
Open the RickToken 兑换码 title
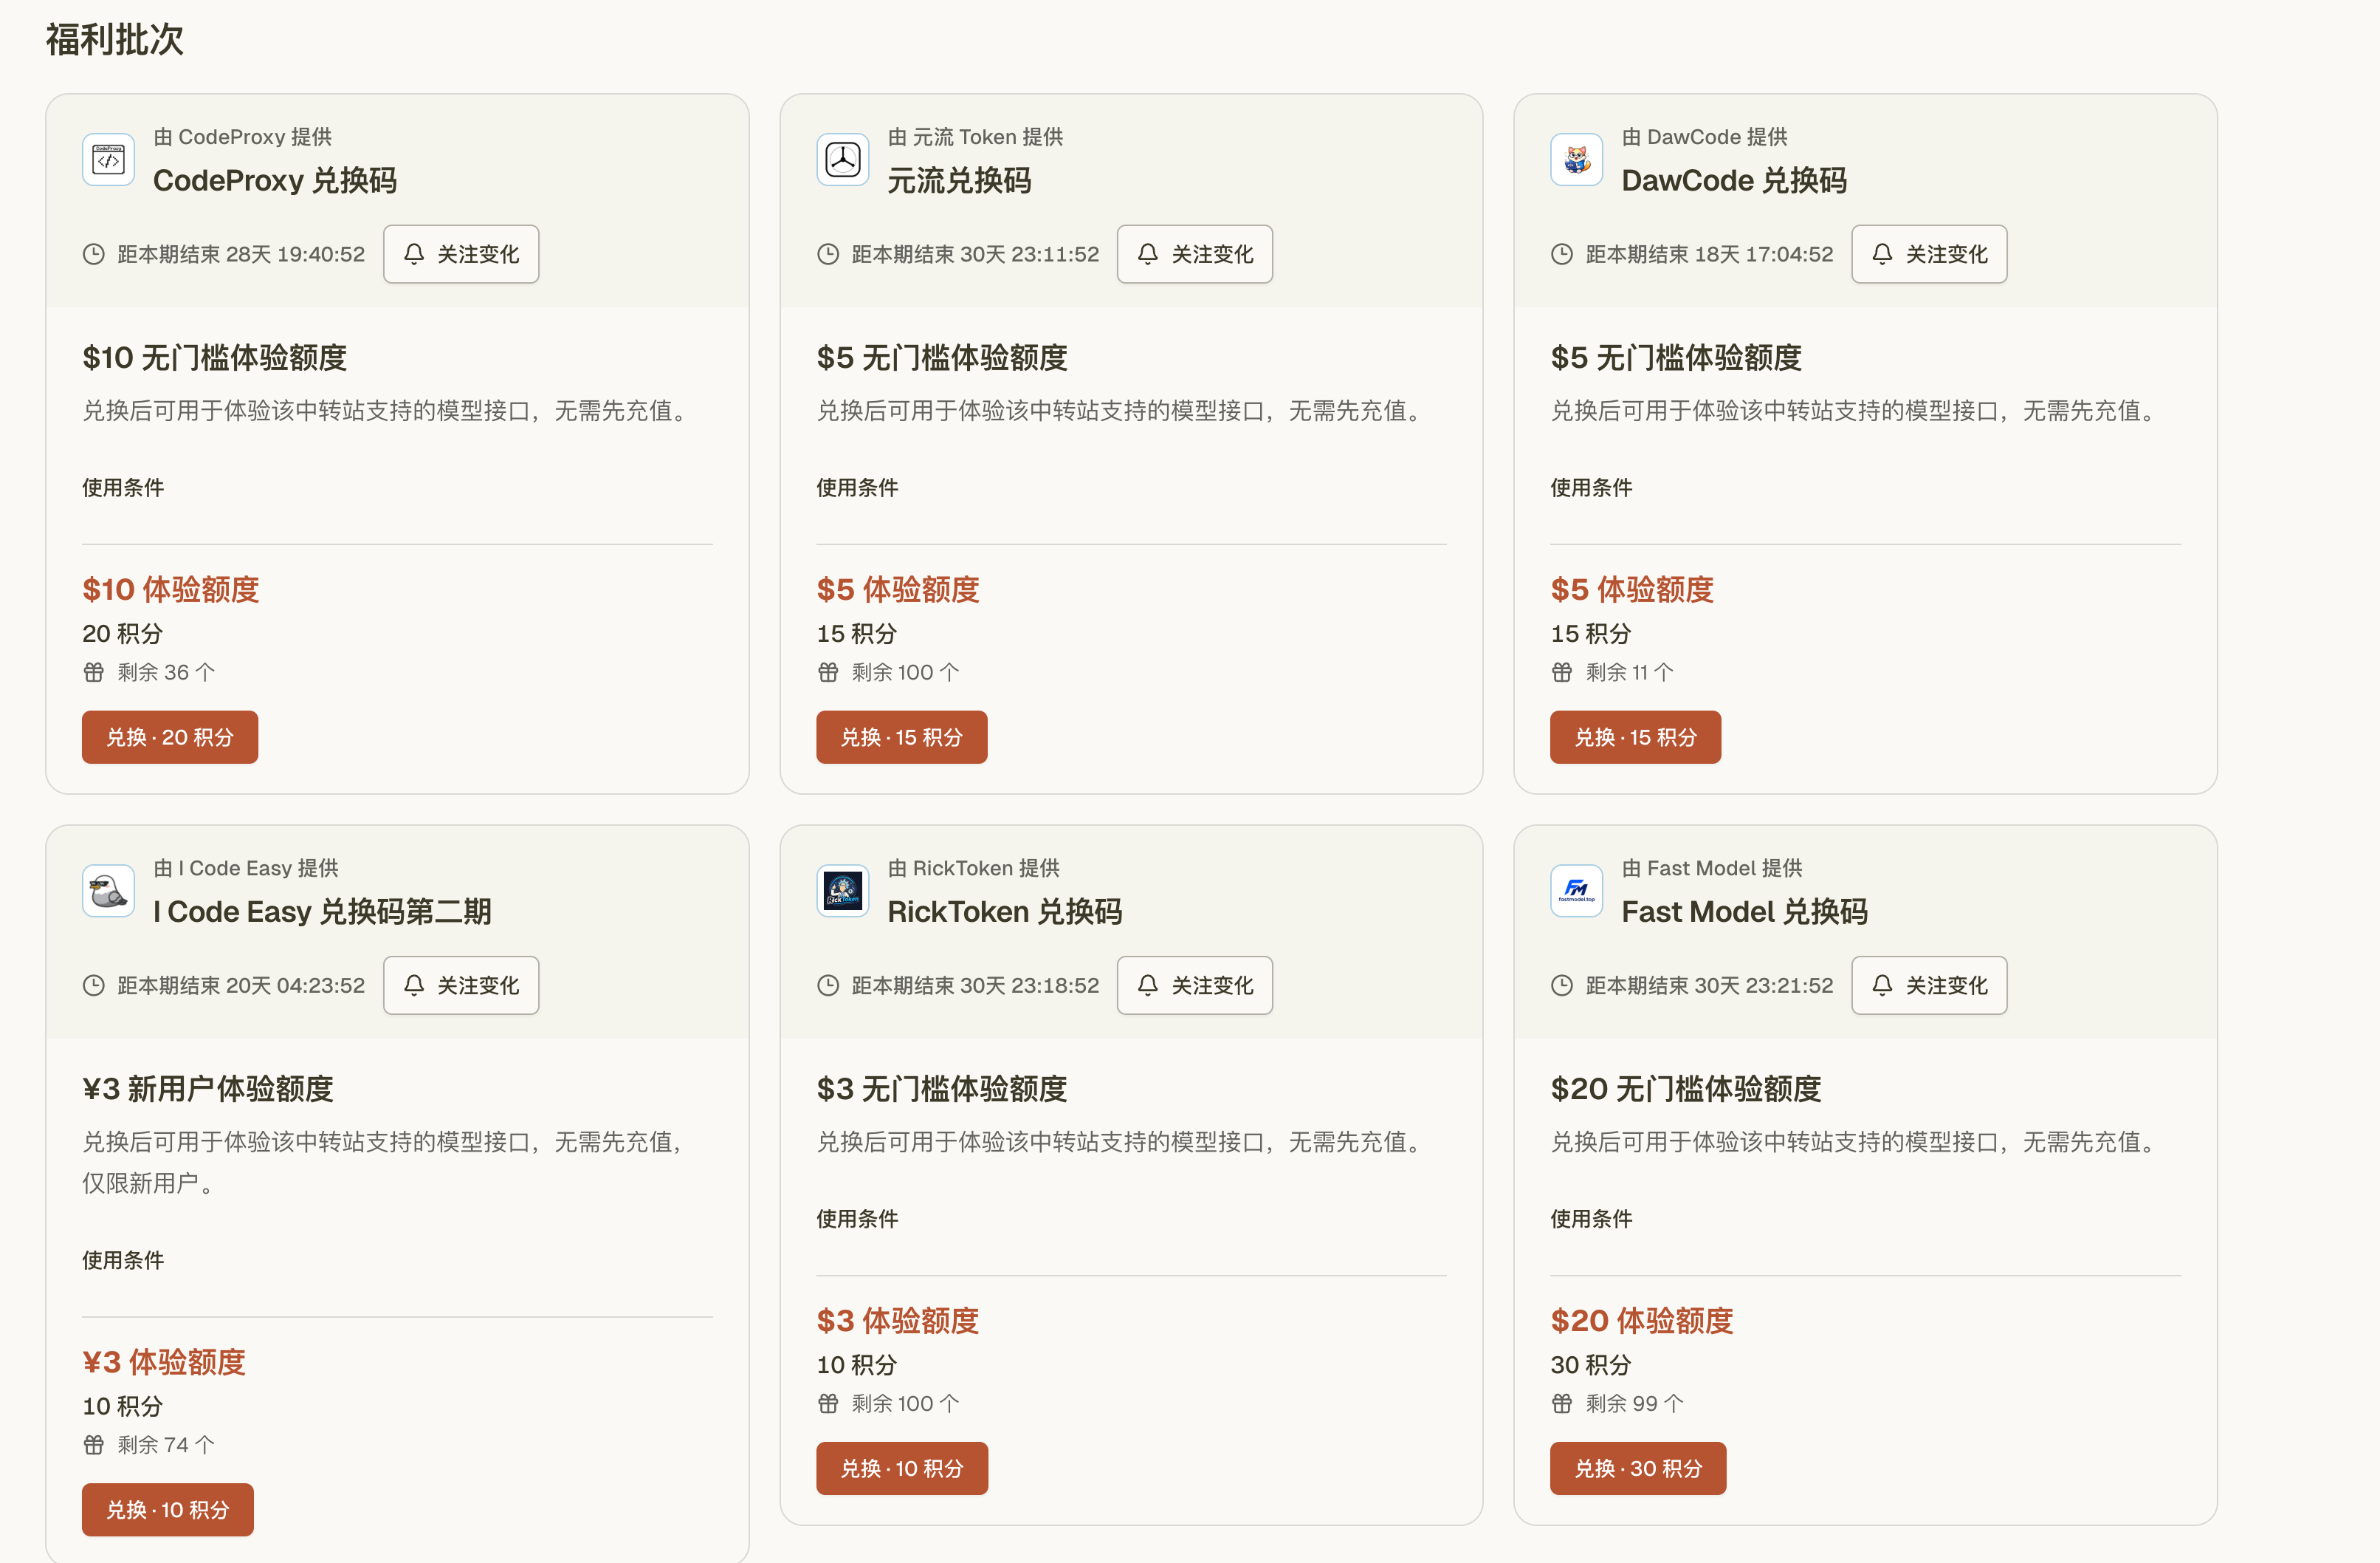pyautogui.click(x=1005, y=912)
